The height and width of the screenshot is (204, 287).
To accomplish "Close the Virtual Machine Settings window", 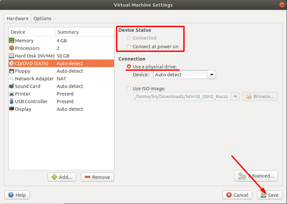I will point(282,5).
